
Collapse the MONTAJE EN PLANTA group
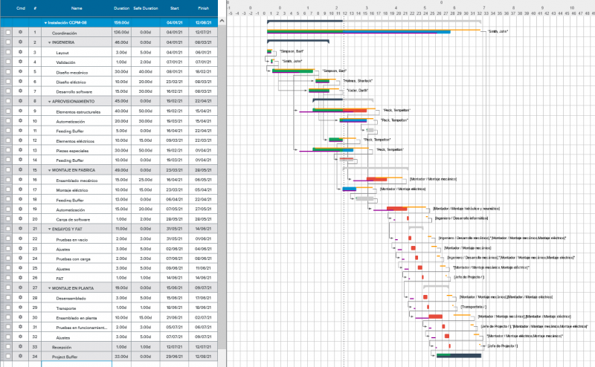tap(50, 288)
